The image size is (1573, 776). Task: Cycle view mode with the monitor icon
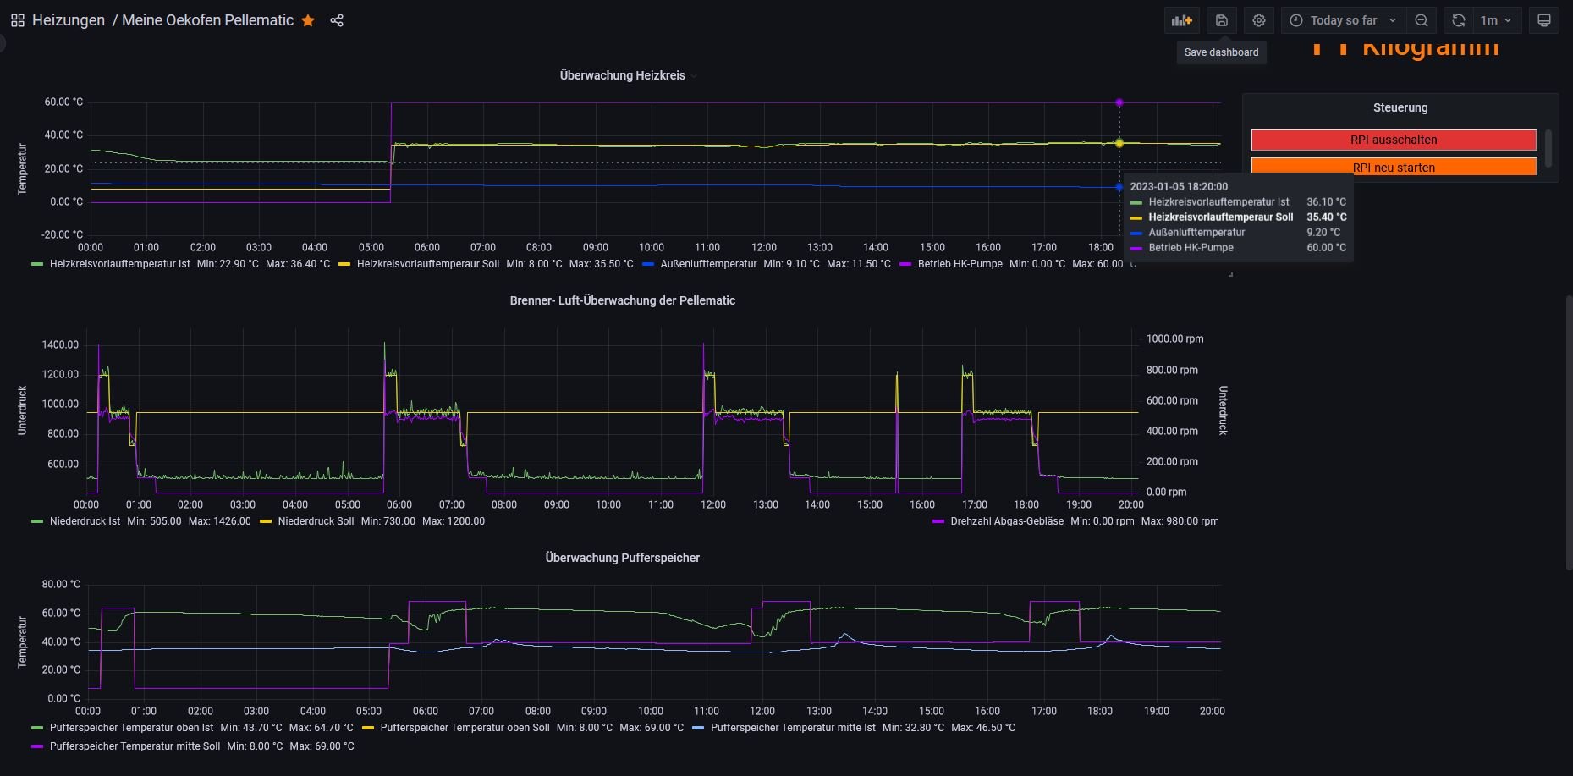click(x=1543, y=20)
